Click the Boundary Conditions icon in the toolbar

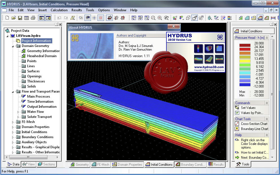tap(267, 18)
